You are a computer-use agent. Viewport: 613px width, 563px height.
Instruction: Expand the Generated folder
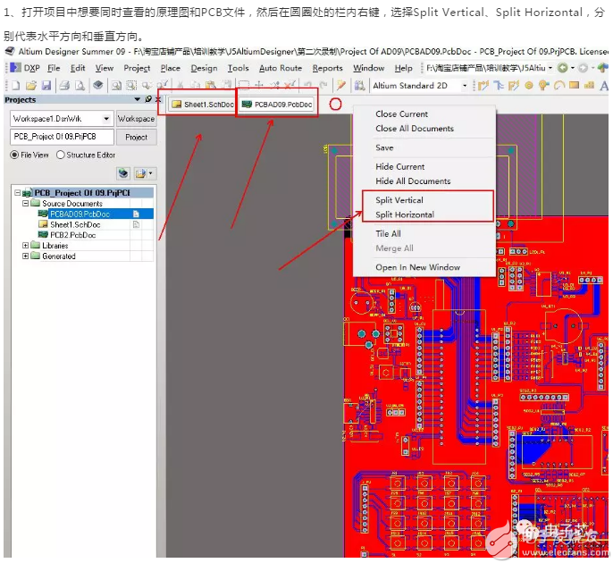25,256
